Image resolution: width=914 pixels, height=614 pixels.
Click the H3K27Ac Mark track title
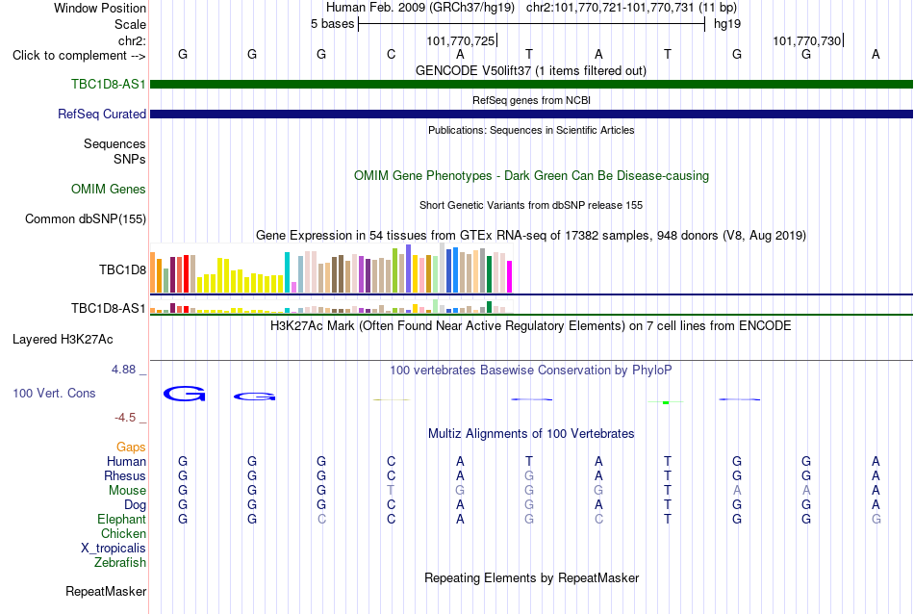531,325
